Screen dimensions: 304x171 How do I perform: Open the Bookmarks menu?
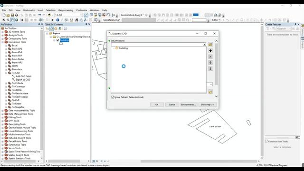(29, 10)
